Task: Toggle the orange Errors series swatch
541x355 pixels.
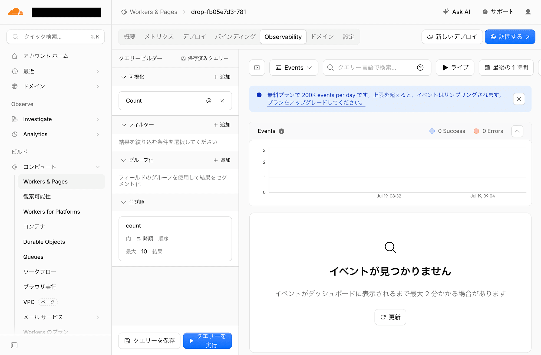Action: [x=476, y=131]
